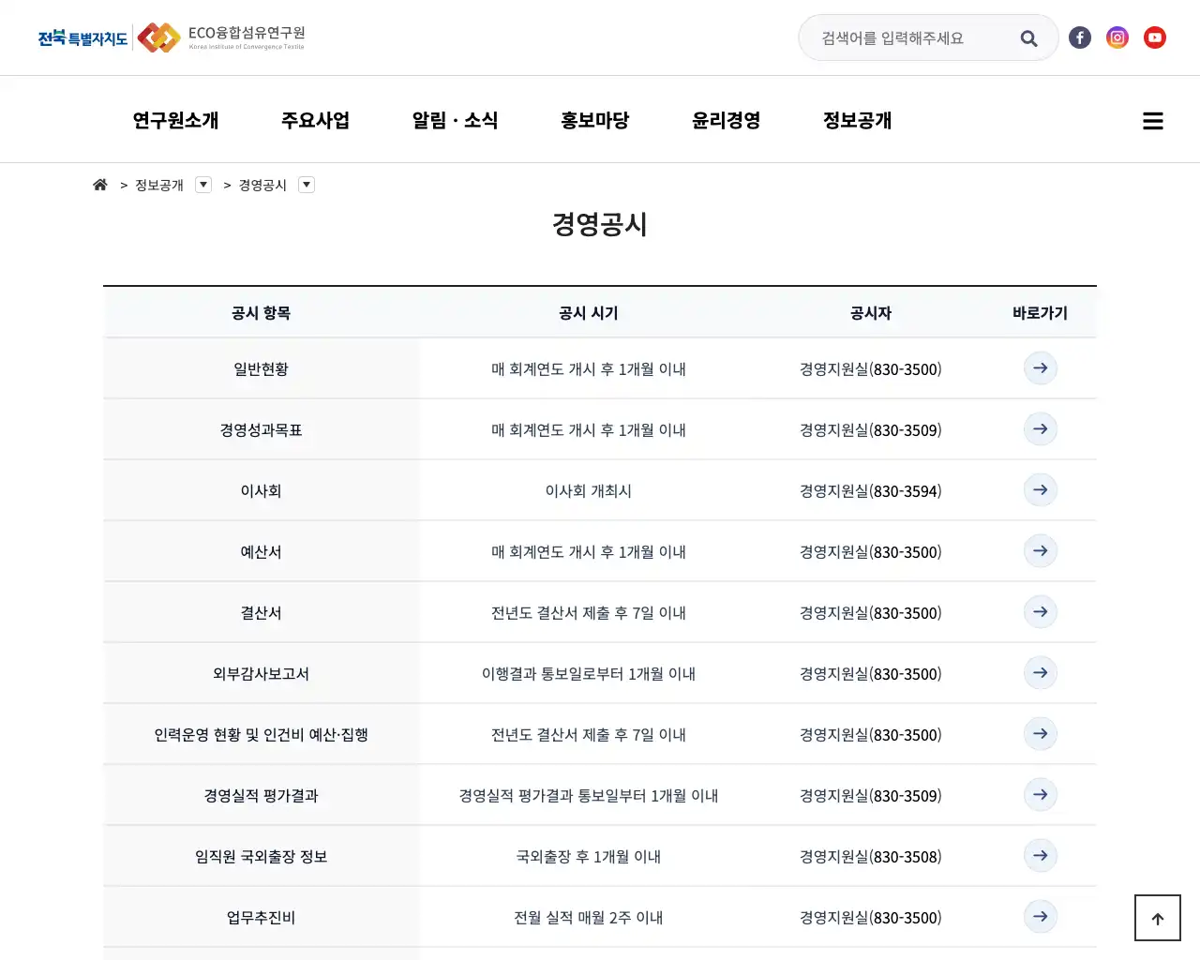Select the 국외출장 후 1개월 이내 cell
Screen dimensions: 1200x960
pyautogui.click(x=589, y=857)
